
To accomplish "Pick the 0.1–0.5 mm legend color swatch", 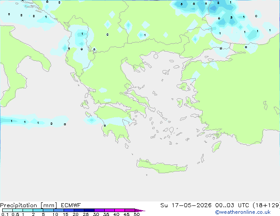I will (8, 210).
